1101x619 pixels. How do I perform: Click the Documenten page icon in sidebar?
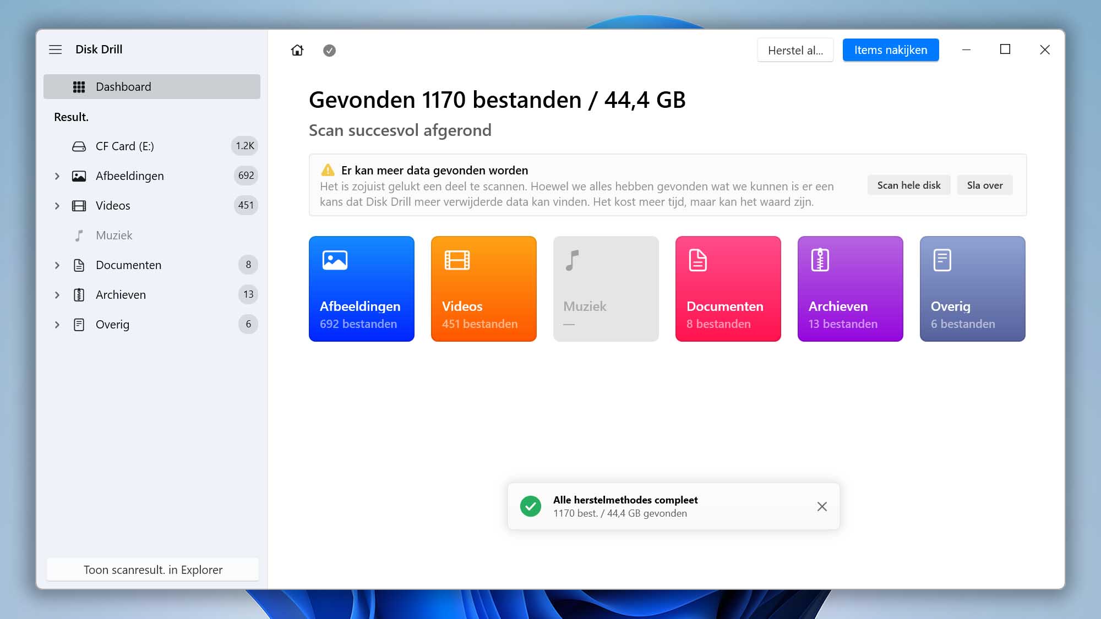tap(79, 265)
